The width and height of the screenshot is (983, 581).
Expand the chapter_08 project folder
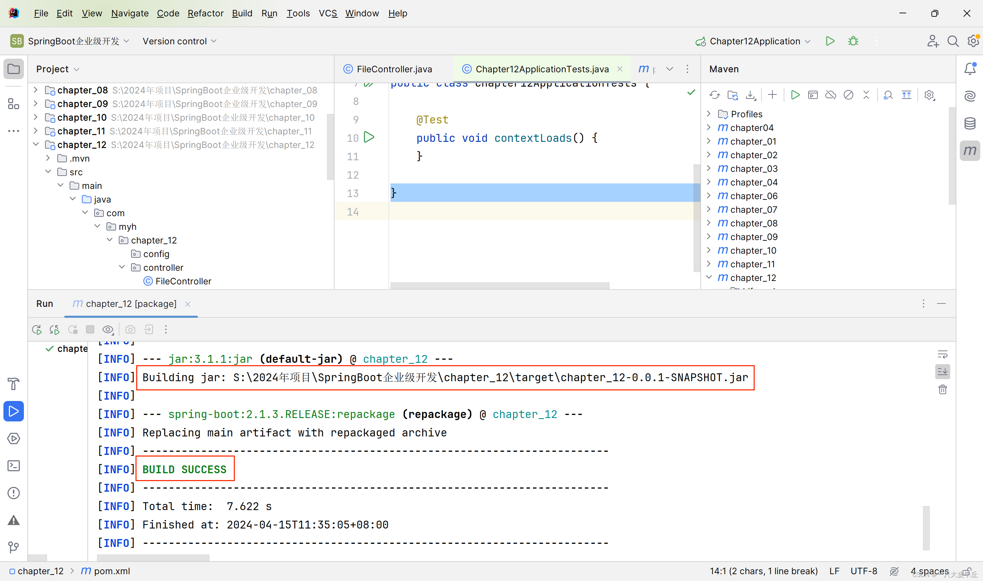pos(35,90)
